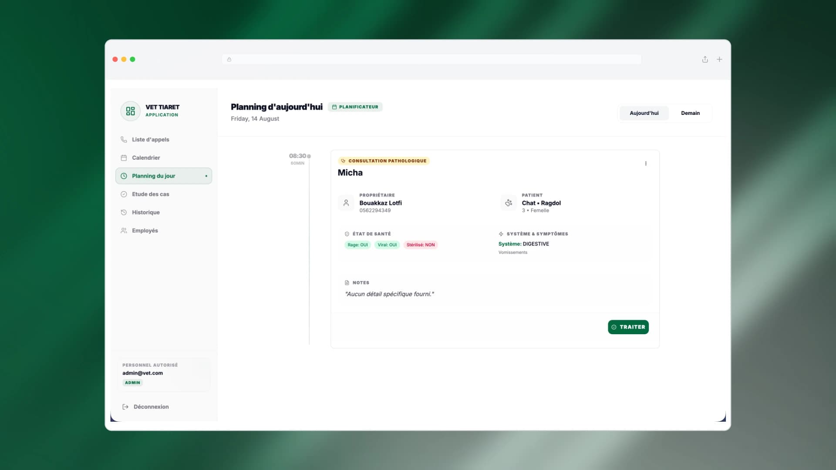Click the Planificateur badge

click(355, 107)
